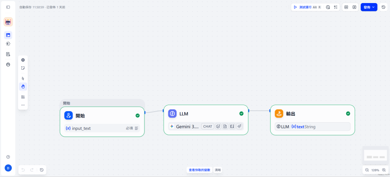Viewport: 390px width, 177px height.
Task: View run history clock-play icon
Action: pos(328,7)
